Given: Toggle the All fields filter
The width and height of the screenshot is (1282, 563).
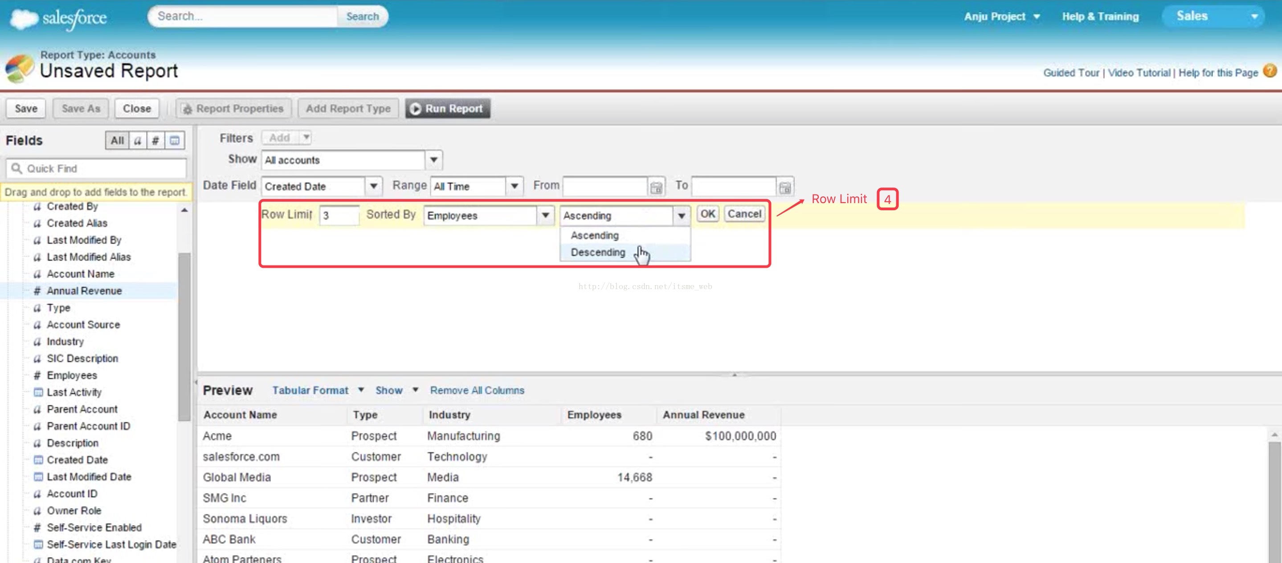Looking at the screenshot, I should (x=118, y=140).
